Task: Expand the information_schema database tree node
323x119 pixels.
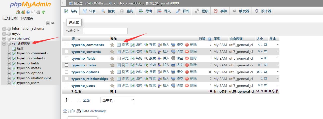Action: (4, 29)
